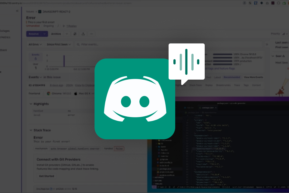Select the Recommended event option
The height and width of the screenshot is (193, 289).
232,77
